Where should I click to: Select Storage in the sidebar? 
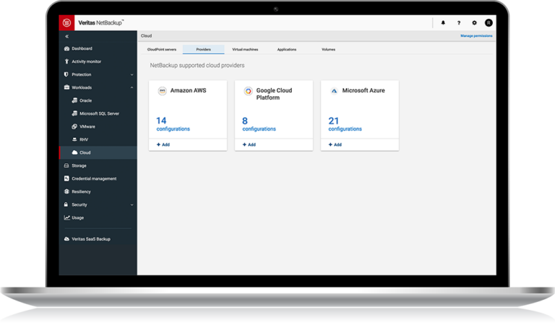[x=79, y=165]
